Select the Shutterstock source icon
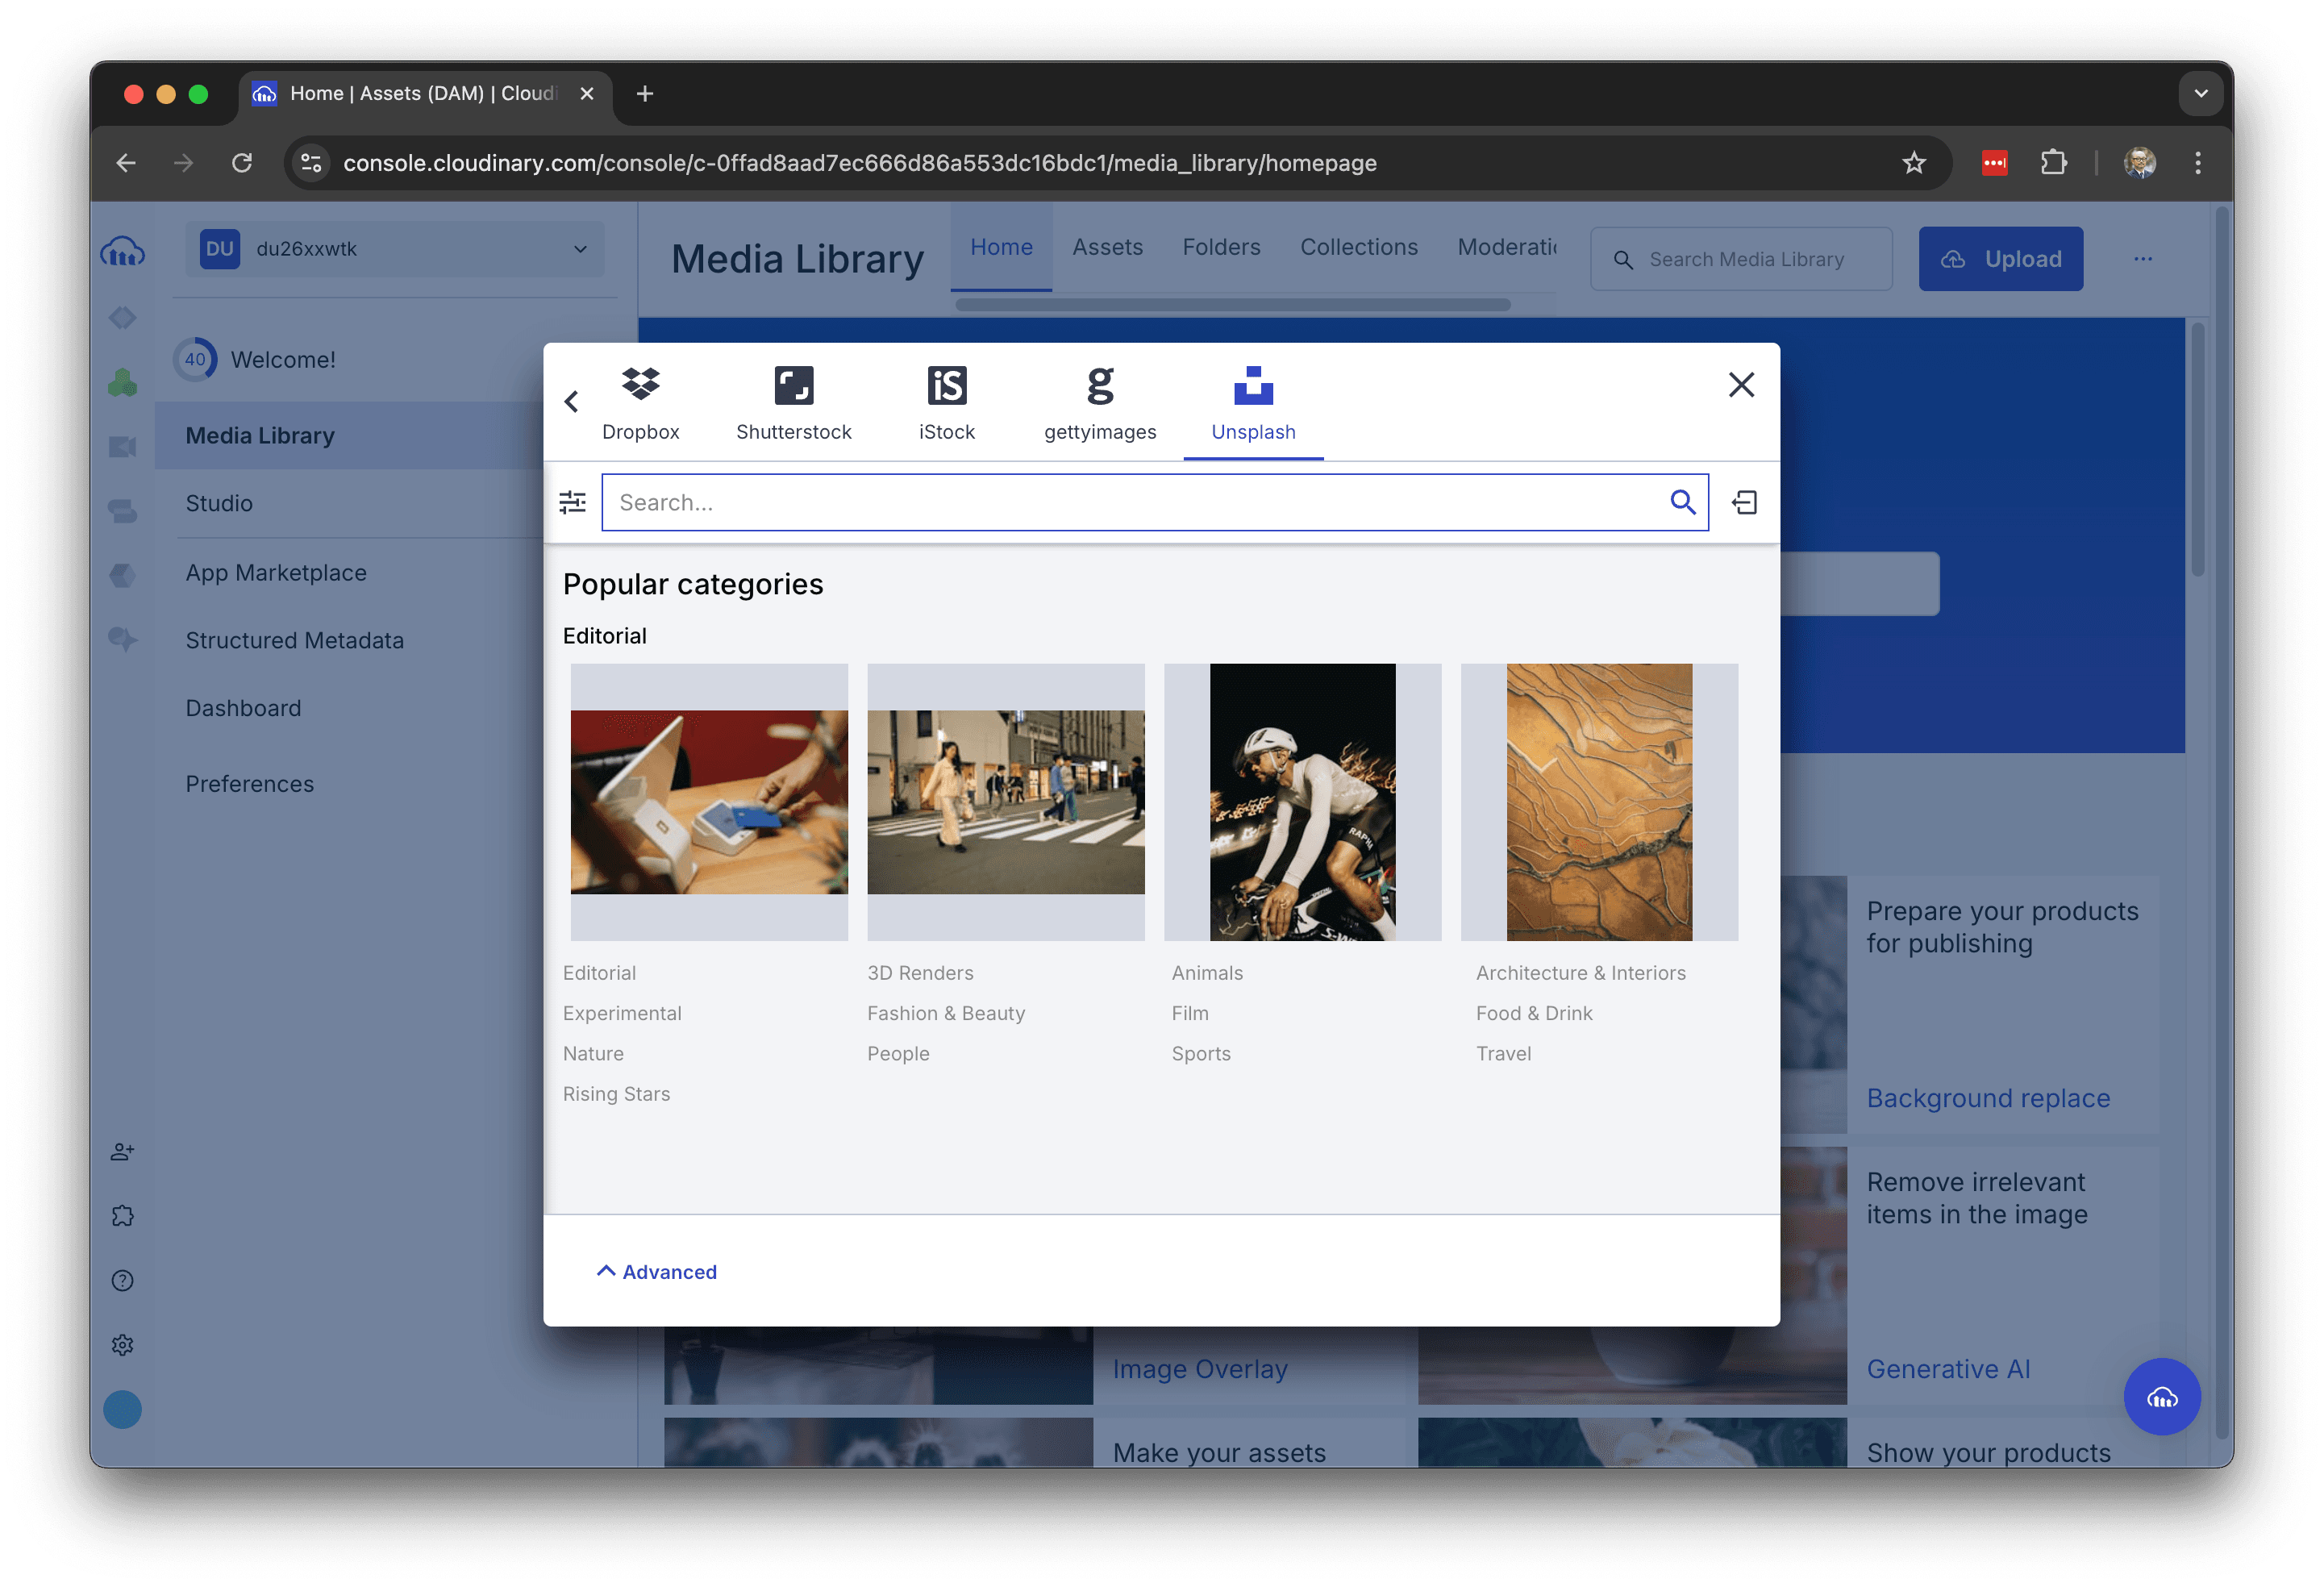The height and width of the screenshot is (1587, 2324). click(793, 385)
